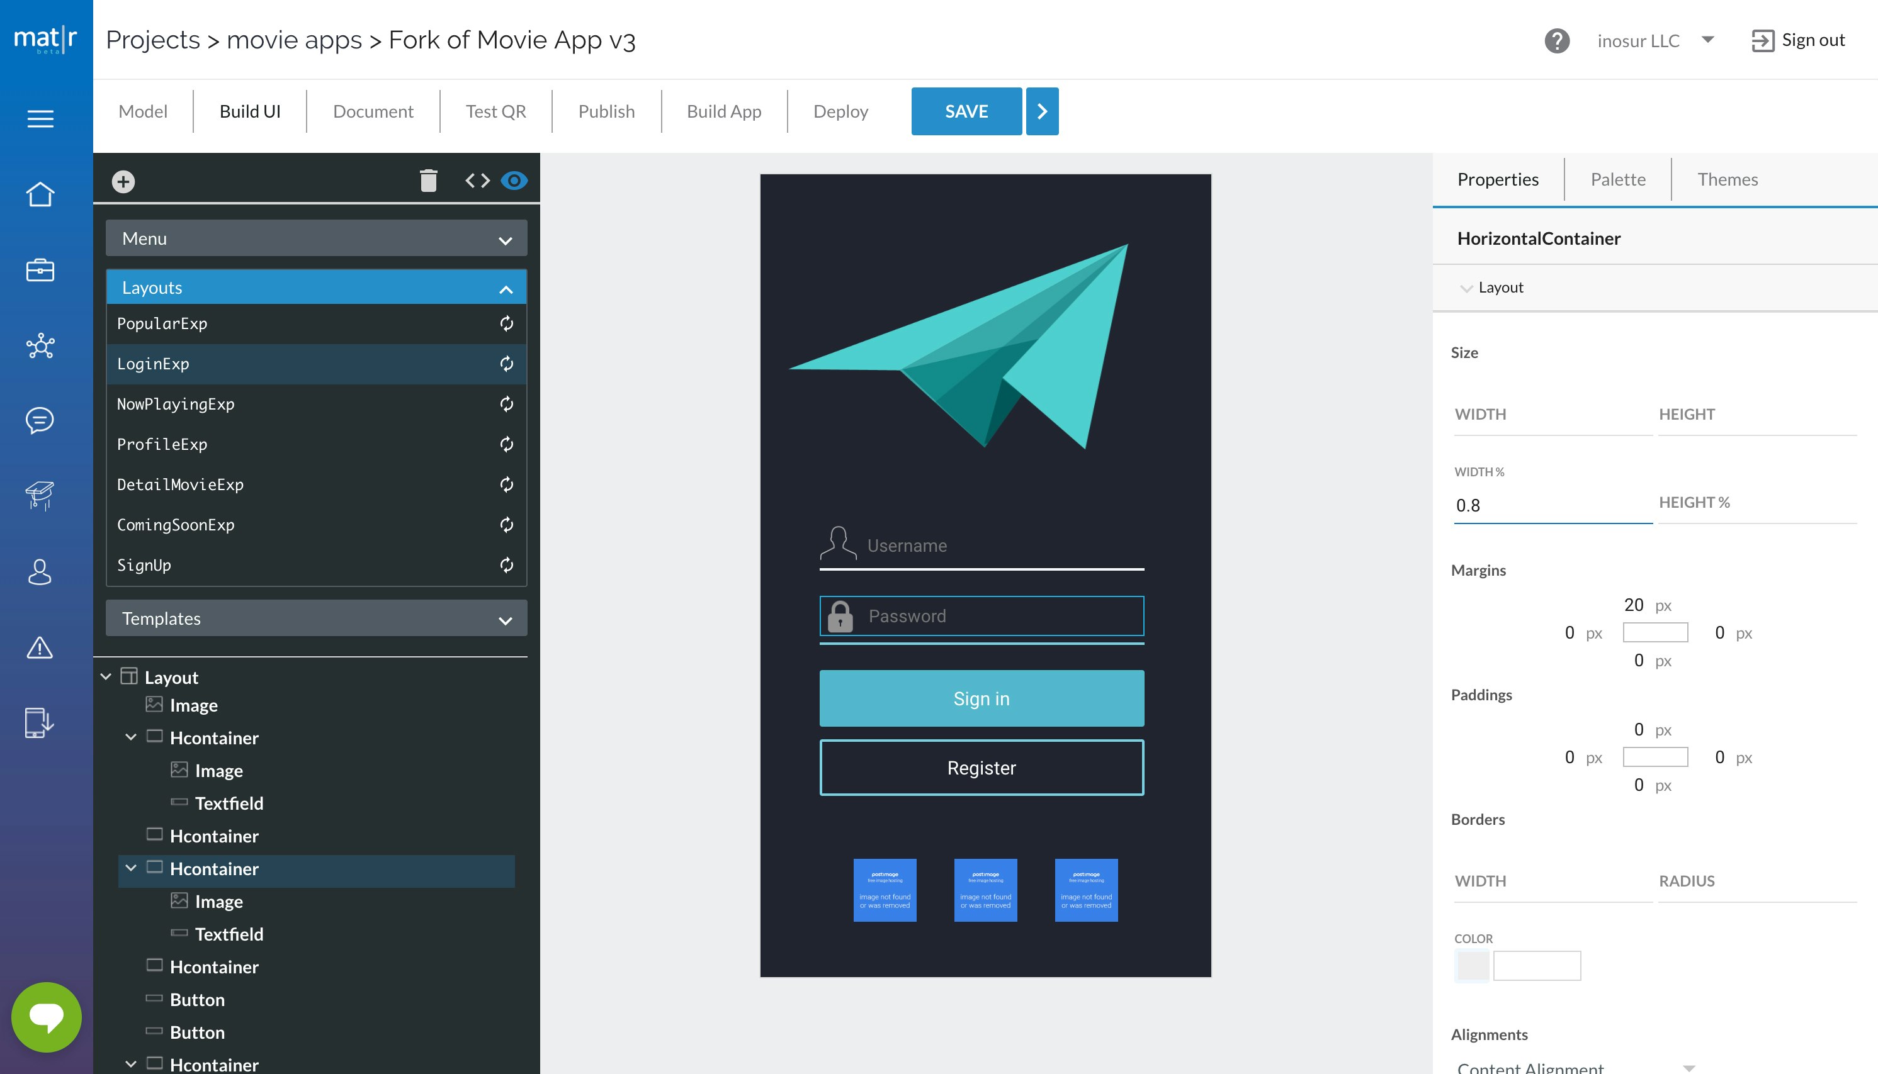This screenshot has width=1878, height=1074.
Task: Select the learning icon in the sidebar
Action: tap(40, 497)
